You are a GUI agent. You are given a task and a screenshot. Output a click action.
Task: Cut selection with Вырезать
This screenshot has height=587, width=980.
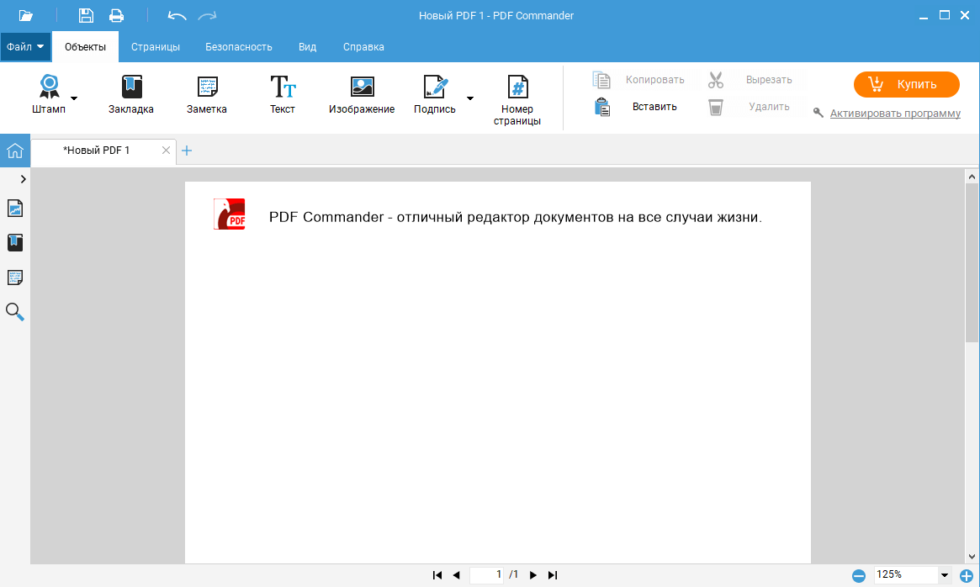click(x=750, y=80)
